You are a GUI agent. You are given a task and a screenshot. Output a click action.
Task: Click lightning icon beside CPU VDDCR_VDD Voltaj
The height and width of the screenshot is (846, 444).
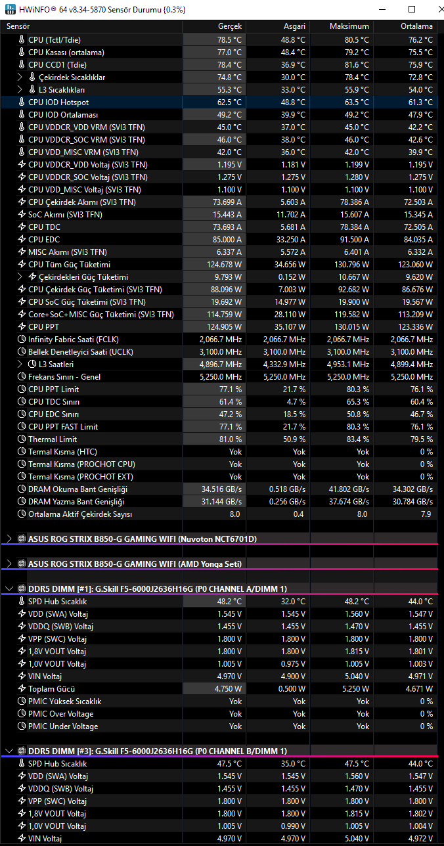point(22,164)
